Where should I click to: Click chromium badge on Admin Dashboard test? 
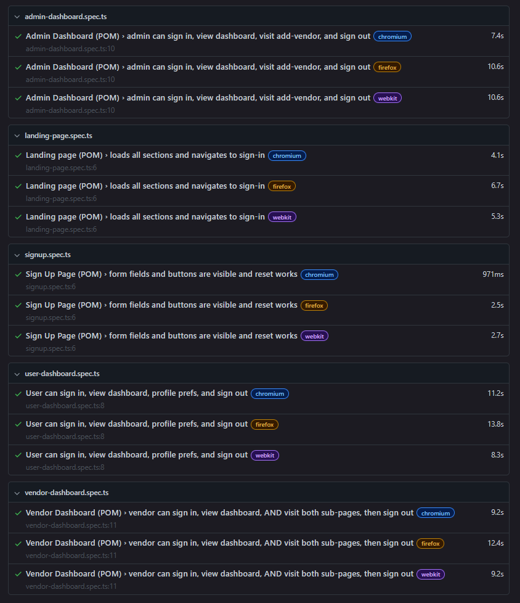[392, 36]
